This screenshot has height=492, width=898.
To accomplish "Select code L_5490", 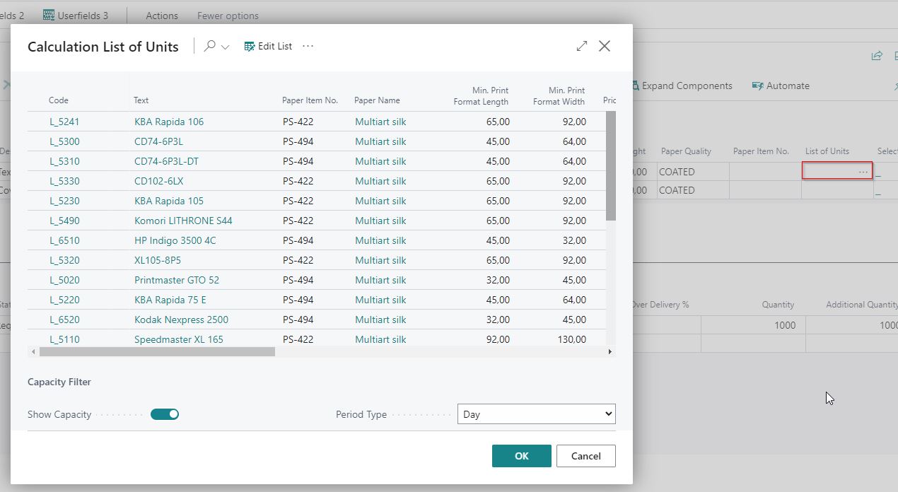I will (64, 221).
